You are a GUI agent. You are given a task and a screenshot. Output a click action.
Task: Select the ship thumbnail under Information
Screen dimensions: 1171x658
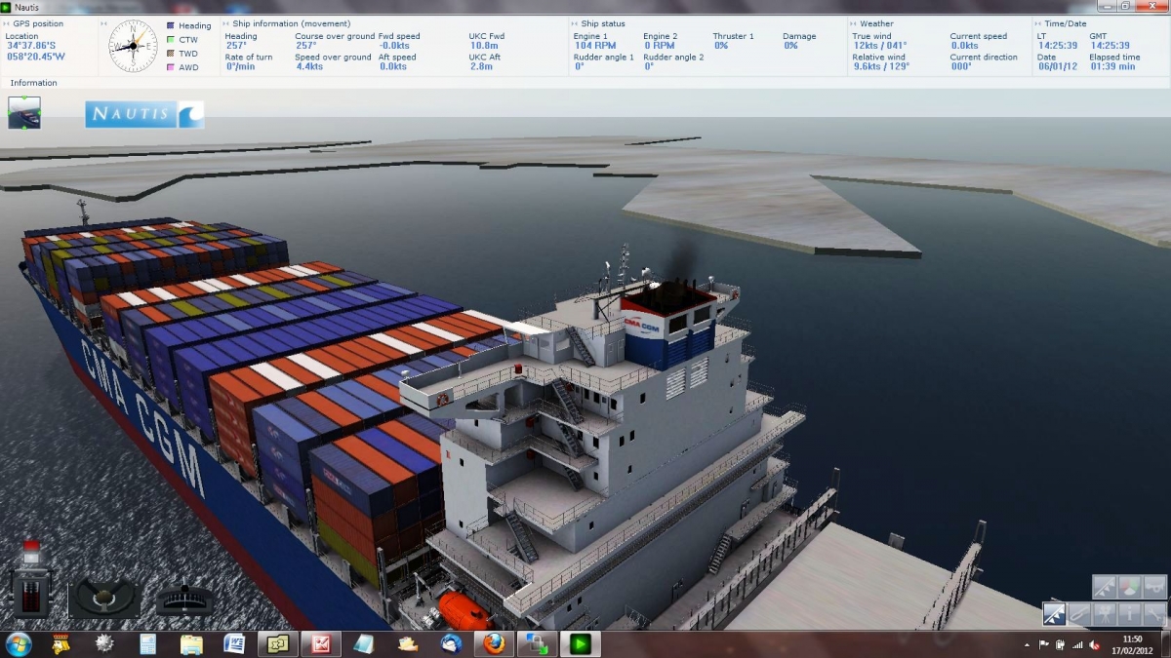click(24, 113)
